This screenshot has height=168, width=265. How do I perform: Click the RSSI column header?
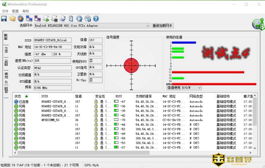[119, 96]
